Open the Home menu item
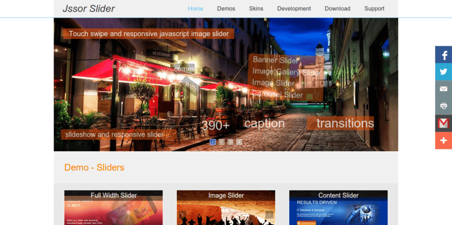This screenshot has width=452, height=225. click(x=195, y=8)
